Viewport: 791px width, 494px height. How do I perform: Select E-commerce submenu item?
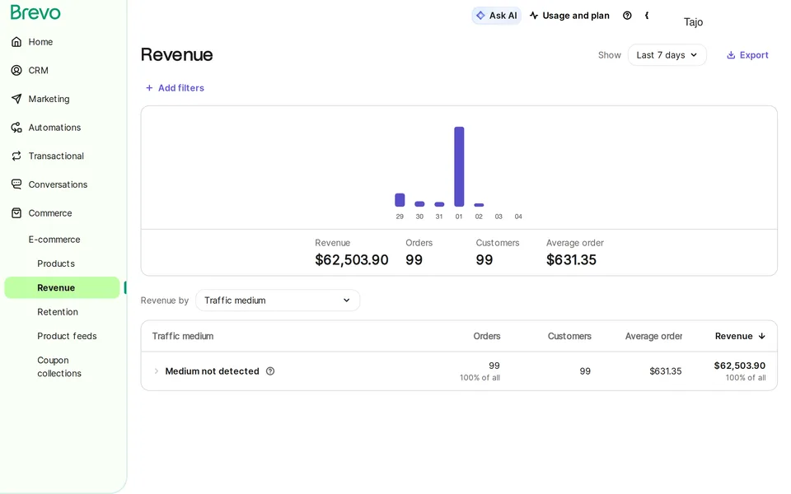coord(54,240)
